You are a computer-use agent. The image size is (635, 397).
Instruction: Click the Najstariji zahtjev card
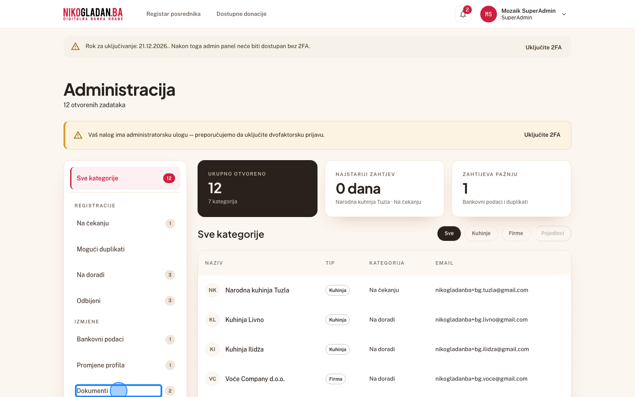coord(385,188)
